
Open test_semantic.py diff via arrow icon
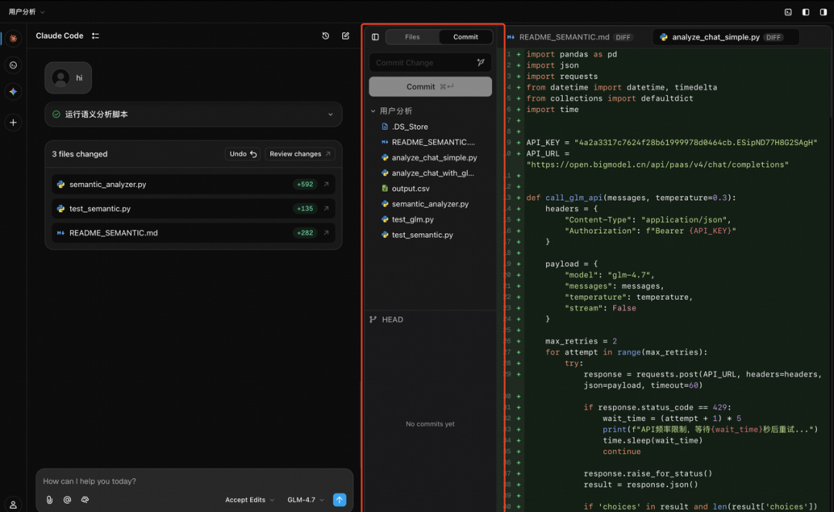[x=326, y=209]
